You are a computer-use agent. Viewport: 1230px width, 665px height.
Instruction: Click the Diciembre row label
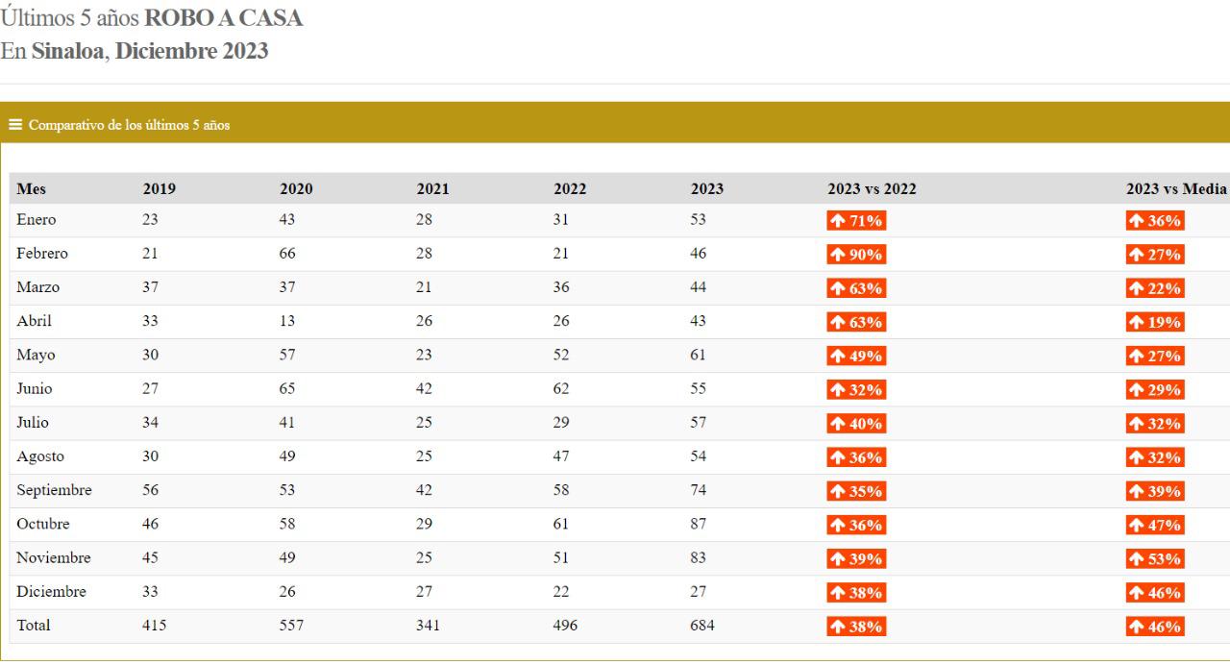pos(51,592)
